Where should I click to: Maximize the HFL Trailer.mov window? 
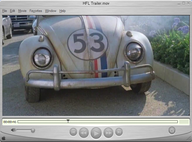click(x=184, y=4)
